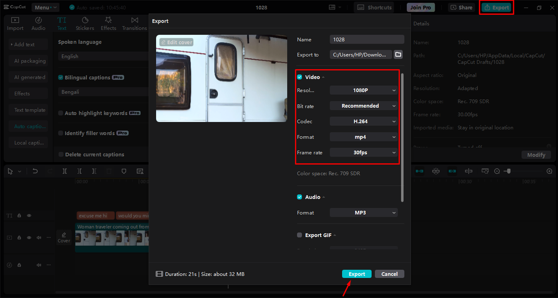The height and width of the screenshot is (298, 558).
Task: Click the split clip icon
Action: [65, 171]
